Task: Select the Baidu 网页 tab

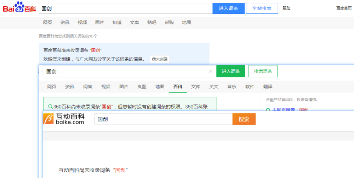Action: (47, 23)
